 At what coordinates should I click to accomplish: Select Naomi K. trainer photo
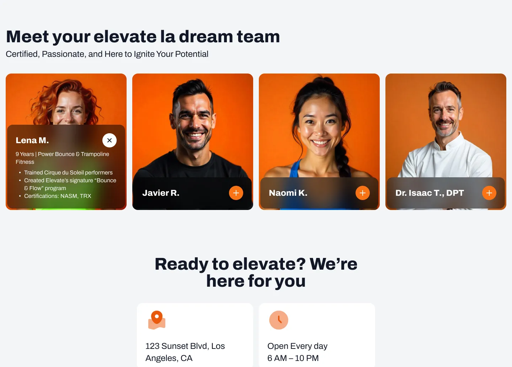[319, 125]
